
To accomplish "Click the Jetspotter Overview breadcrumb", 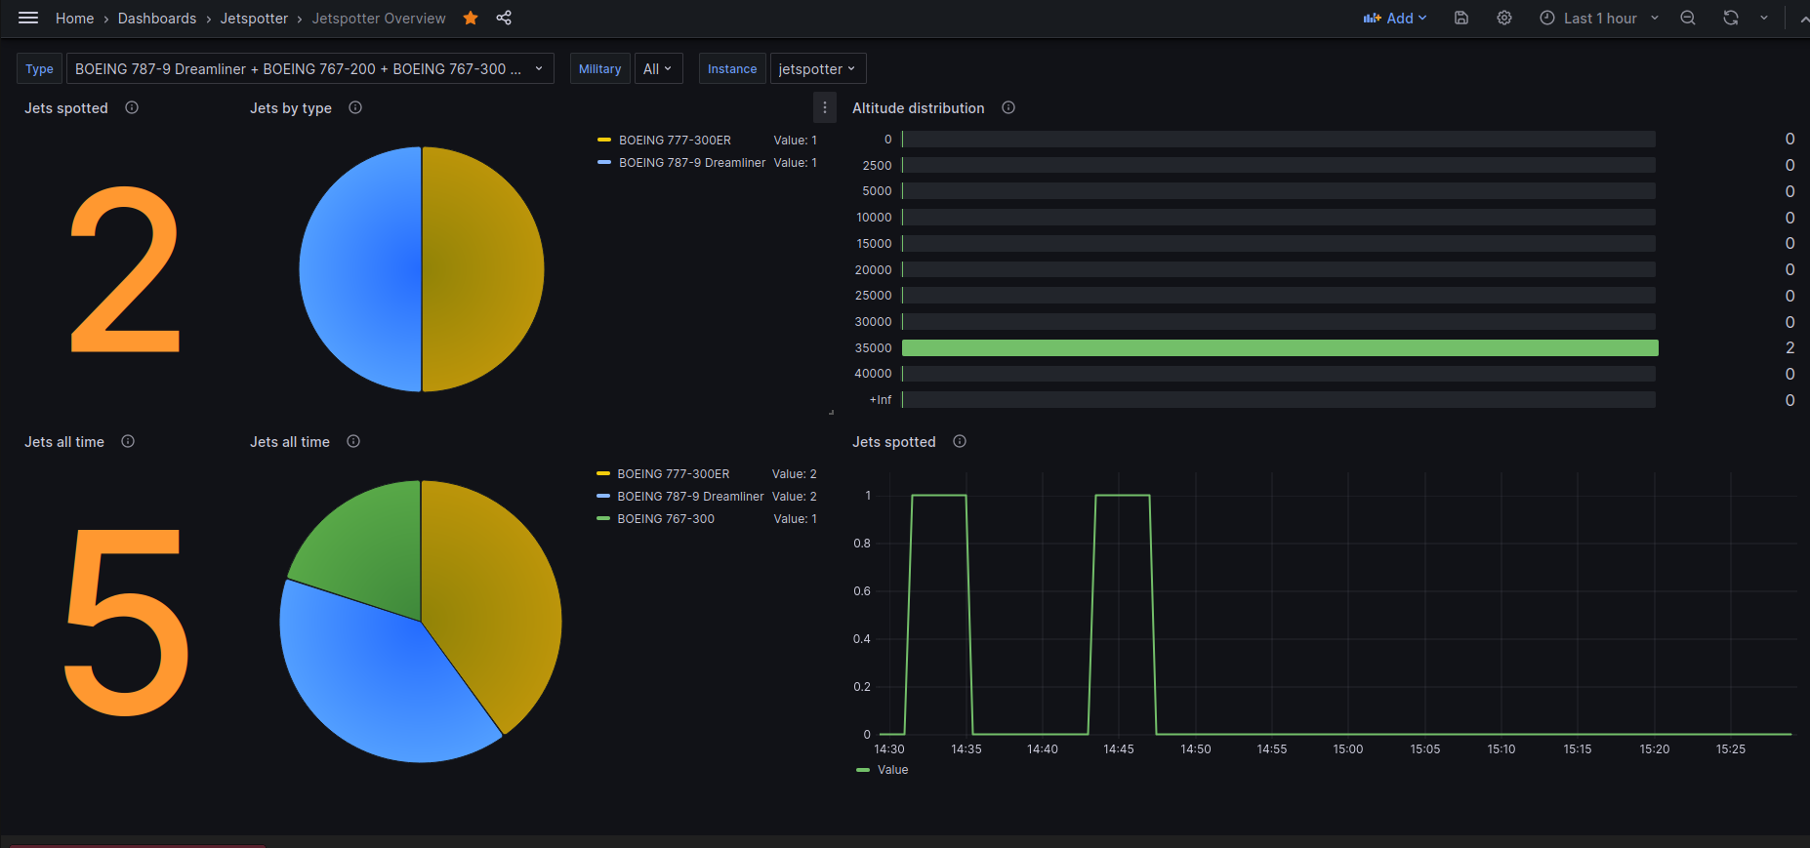I will pos(379,19).
